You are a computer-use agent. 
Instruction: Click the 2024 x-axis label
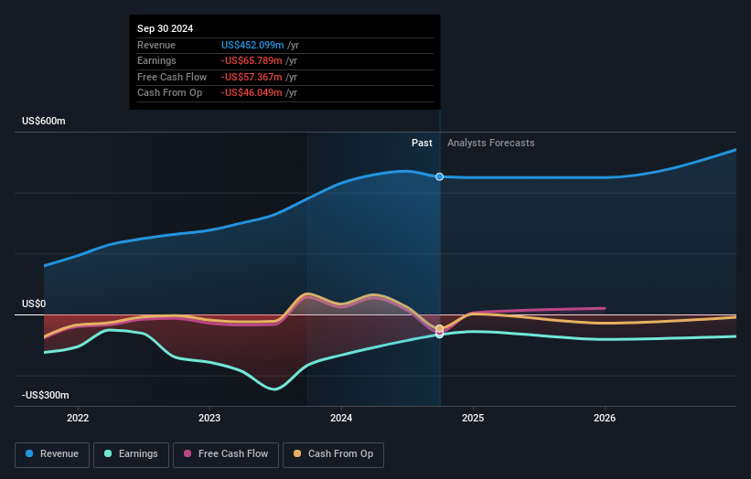coord(341,418)
